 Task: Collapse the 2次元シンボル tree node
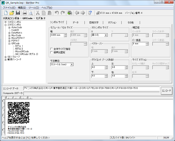tap(5, 25)
